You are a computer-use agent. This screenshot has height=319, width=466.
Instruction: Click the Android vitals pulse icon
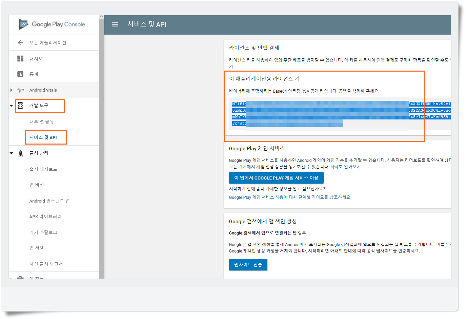21,90
